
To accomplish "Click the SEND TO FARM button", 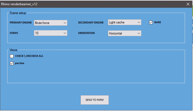I will point(95,100).
